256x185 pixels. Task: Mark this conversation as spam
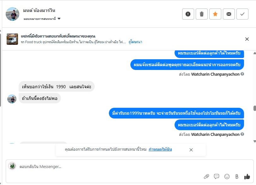tap(188, 14)
